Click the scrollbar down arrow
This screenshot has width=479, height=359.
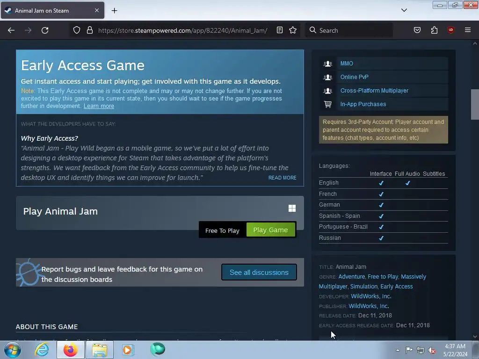tap(475, 337)
